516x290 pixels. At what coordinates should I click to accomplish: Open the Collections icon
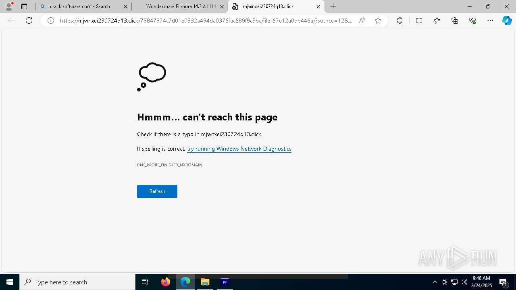[455, 21]
